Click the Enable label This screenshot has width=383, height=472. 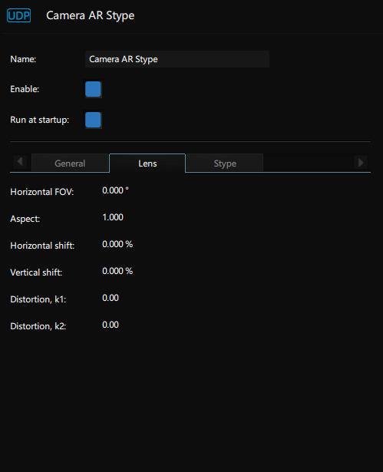25,89
